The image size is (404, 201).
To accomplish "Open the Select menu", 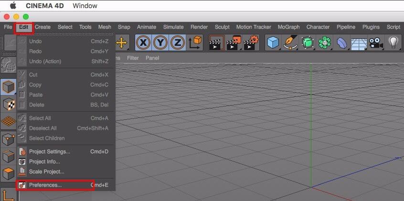I will 65,27.
